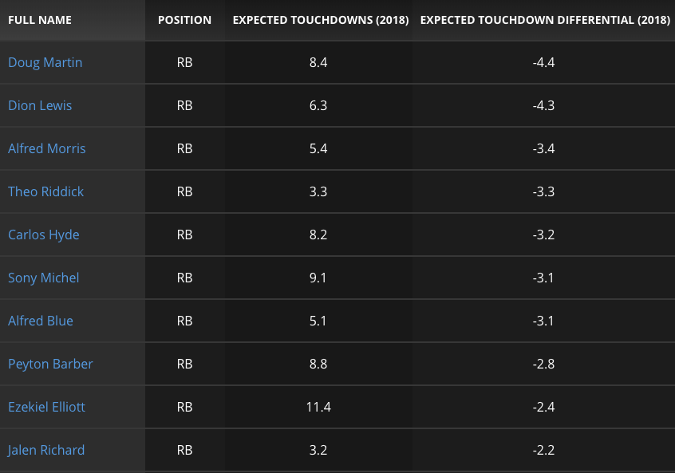Open Peyton Barber's player page

50,364
